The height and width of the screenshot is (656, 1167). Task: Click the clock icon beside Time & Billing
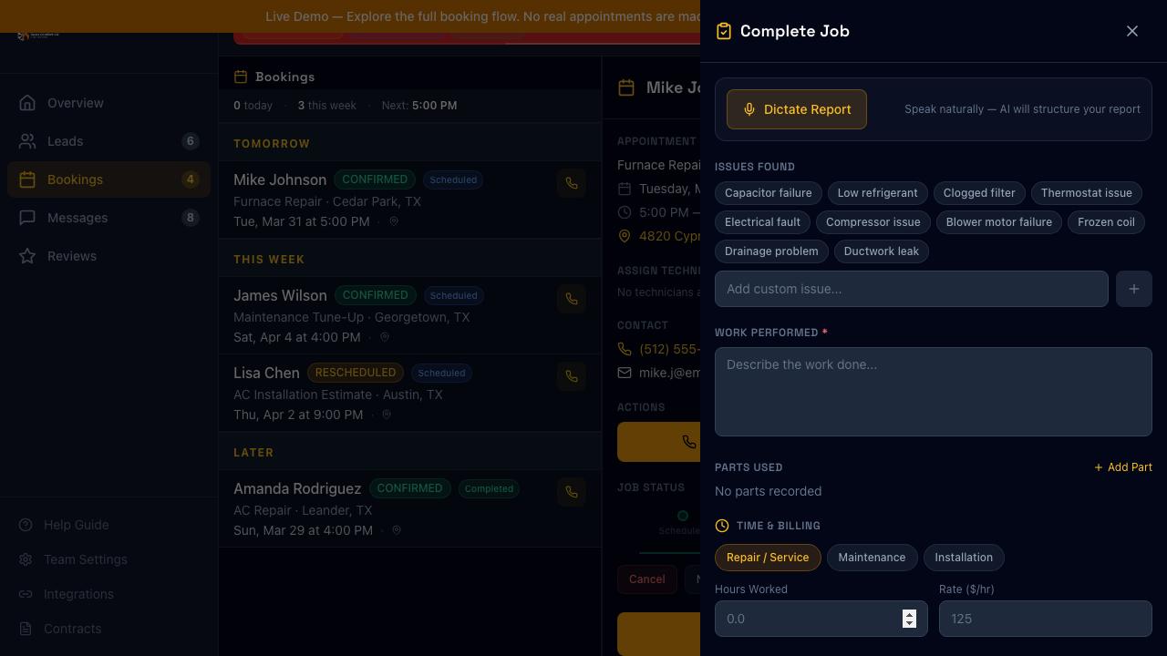tap(722, 526)
